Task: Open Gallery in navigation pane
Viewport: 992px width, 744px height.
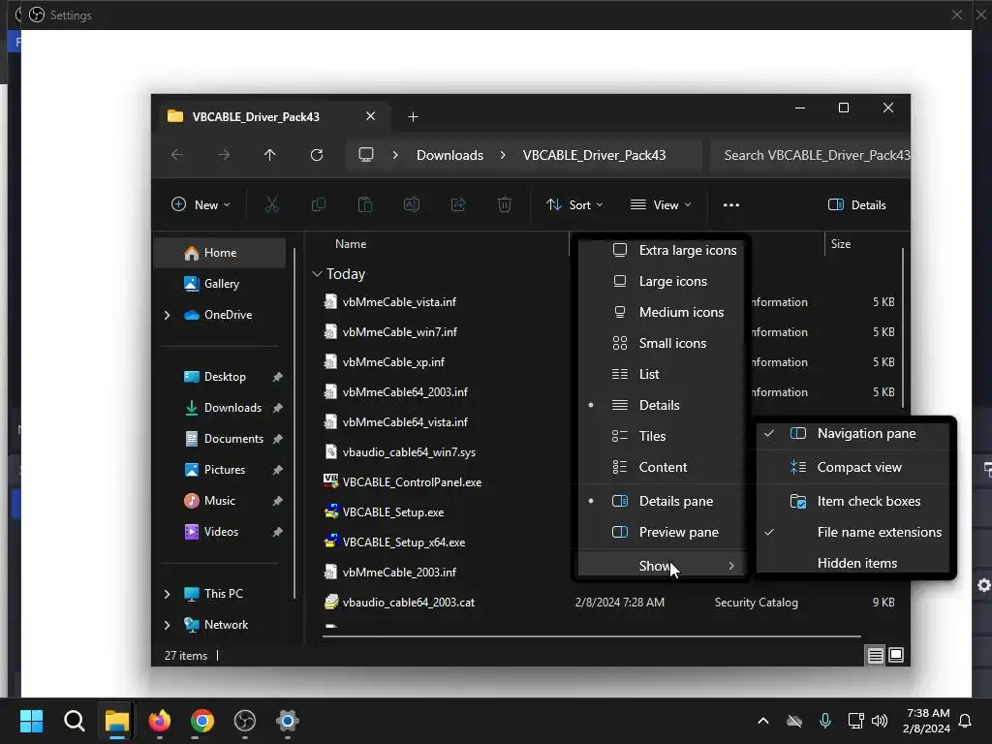Action: click(220, 284)
